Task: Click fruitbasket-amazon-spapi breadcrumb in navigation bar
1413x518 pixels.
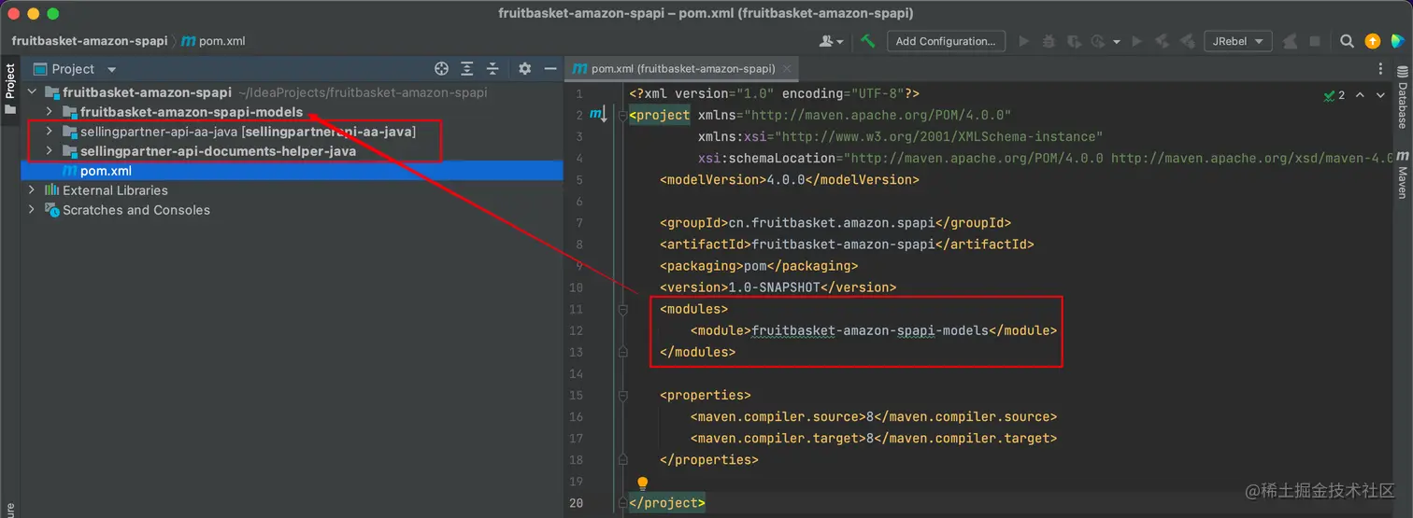Action: point(90,41)
